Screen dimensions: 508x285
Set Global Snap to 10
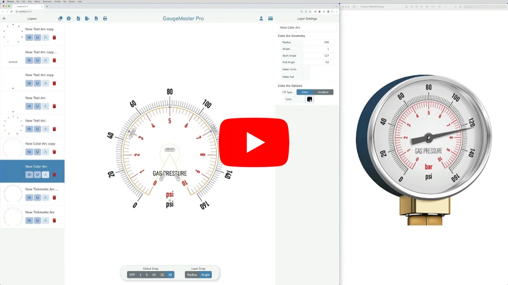click(x=154, y=275)
